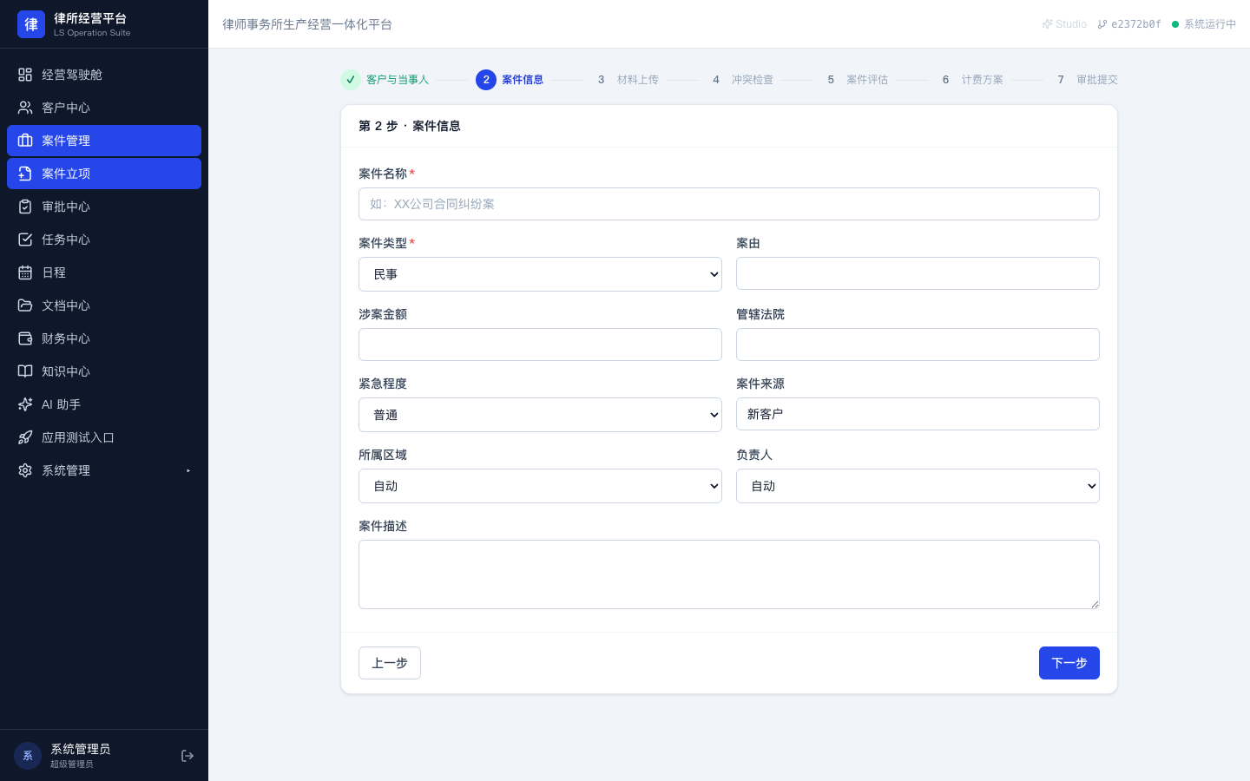Click the 知识中心 book icon
This screenshot has width=1250, height=781.
point(25,371)
